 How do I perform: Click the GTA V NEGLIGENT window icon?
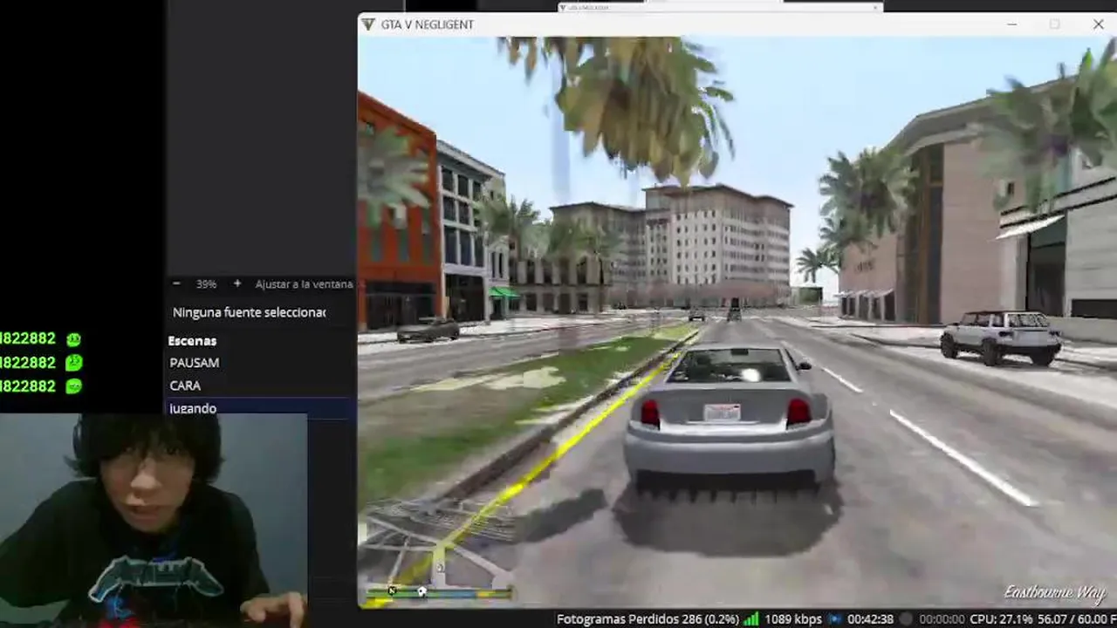point(368,24)
